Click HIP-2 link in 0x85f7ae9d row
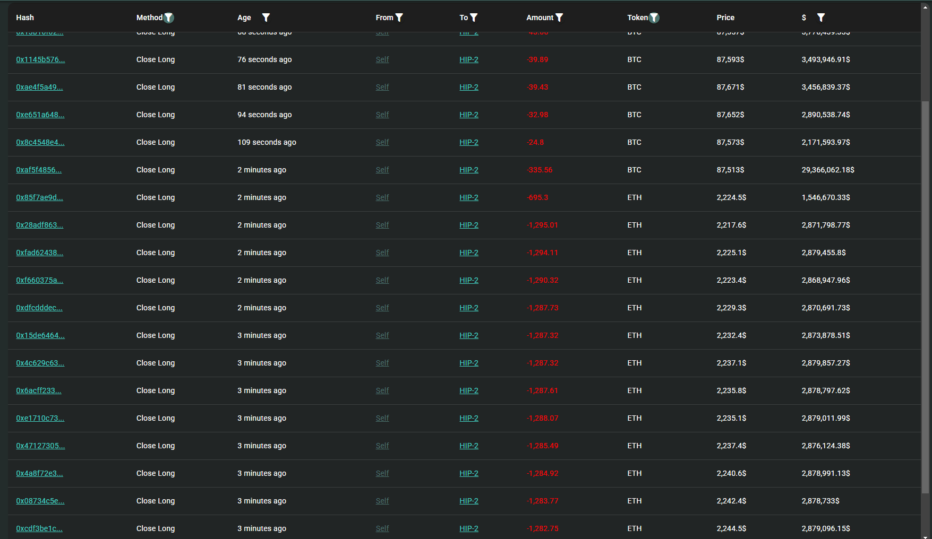 pyautogui.click(x=469, y=197)
